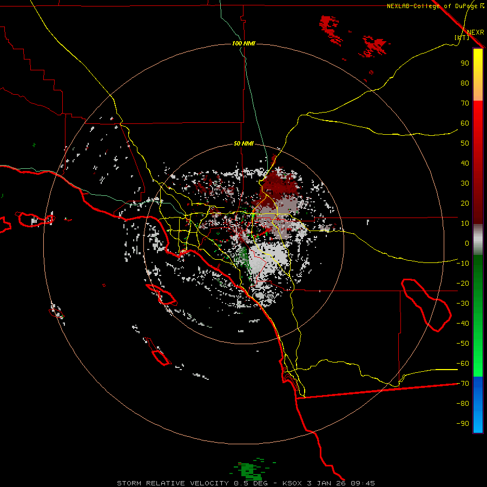Pick the 50 label on the color bar
This screenshot has width=487, height=487.
click(x=465, y=143)
